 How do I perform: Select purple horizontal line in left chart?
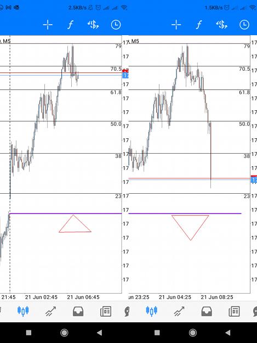click(66, 213)
